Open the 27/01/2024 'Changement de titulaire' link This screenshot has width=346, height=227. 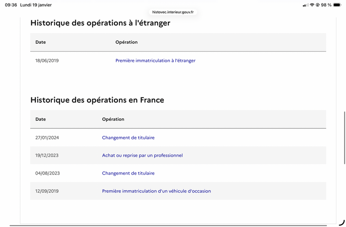[128, 137]
